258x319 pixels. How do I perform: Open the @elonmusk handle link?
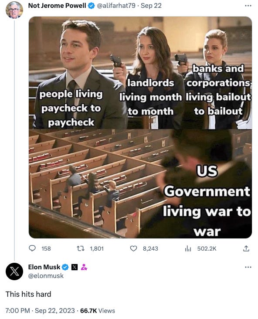(x=46, y=276)
